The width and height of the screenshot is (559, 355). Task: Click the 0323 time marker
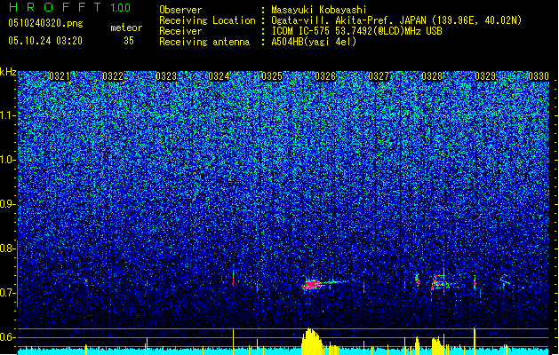click(x=166, y=76)
